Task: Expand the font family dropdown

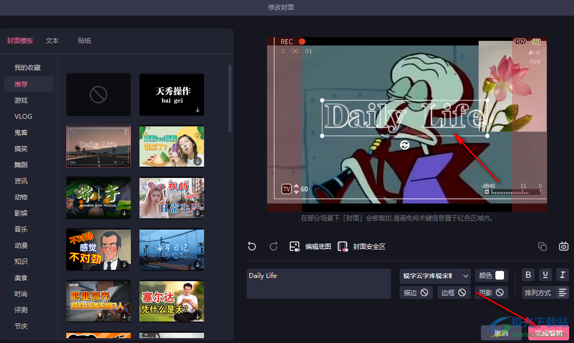Action: 466,276
